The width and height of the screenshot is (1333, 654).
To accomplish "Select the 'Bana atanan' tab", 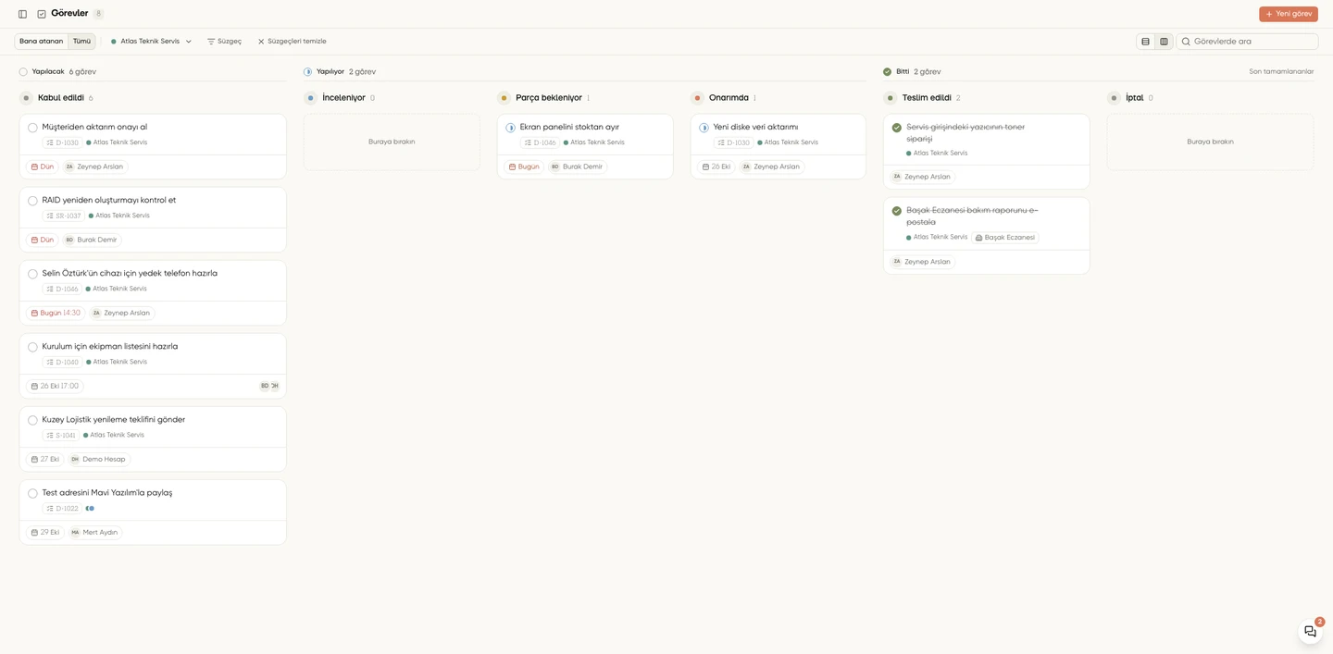I will 42,42.
